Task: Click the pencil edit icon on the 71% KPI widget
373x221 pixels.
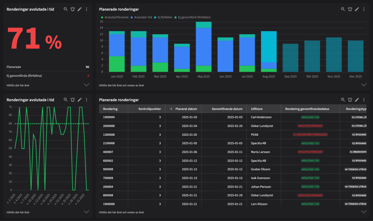Action: [x=79, y=9]
